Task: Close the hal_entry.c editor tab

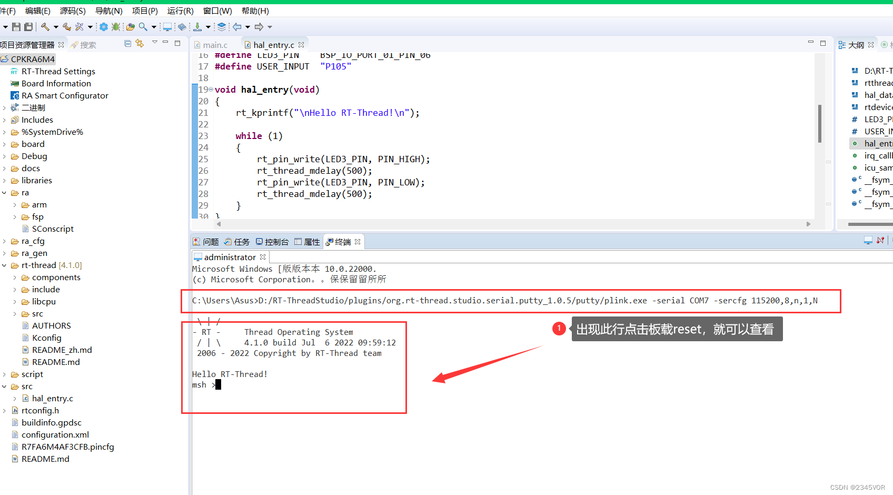Action: [301, 45]
